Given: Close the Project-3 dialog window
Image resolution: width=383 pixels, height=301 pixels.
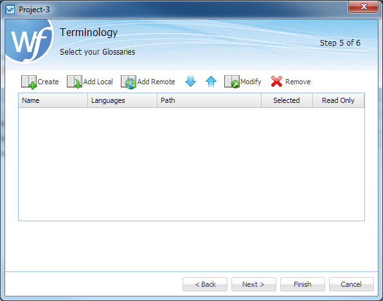Looking at the screenshot, I should [x=364, y=6].
